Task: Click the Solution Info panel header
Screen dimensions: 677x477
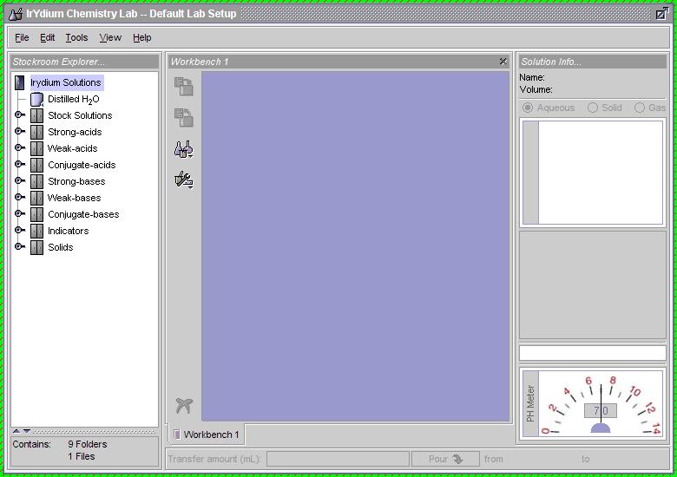Action: point(592,62)
